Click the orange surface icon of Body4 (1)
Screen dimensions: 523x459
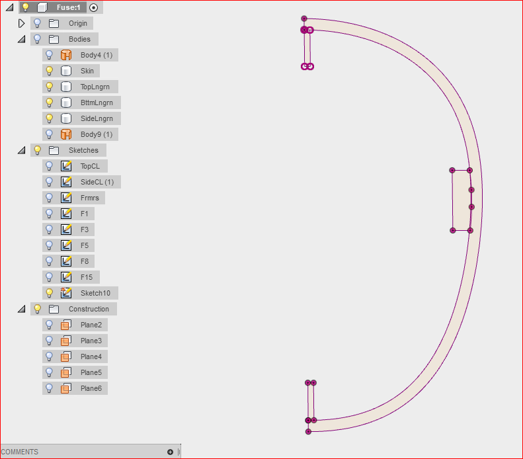[x=66, y=55]
